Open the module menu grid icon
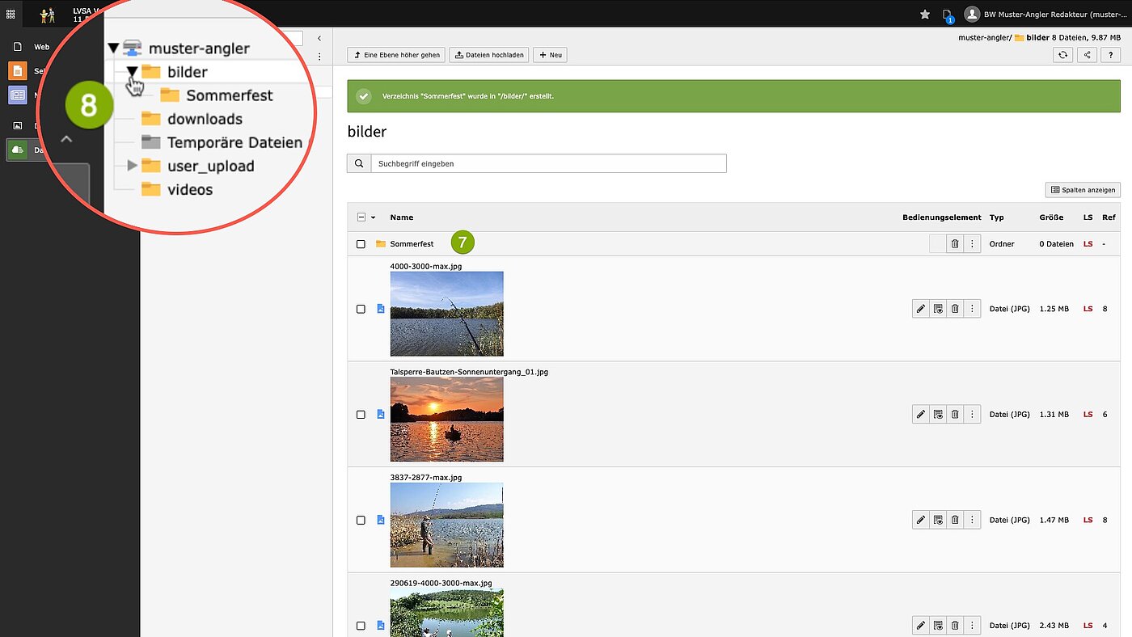Image resolution: width=1132 pixels, height=637 pixels. point(11,14)
